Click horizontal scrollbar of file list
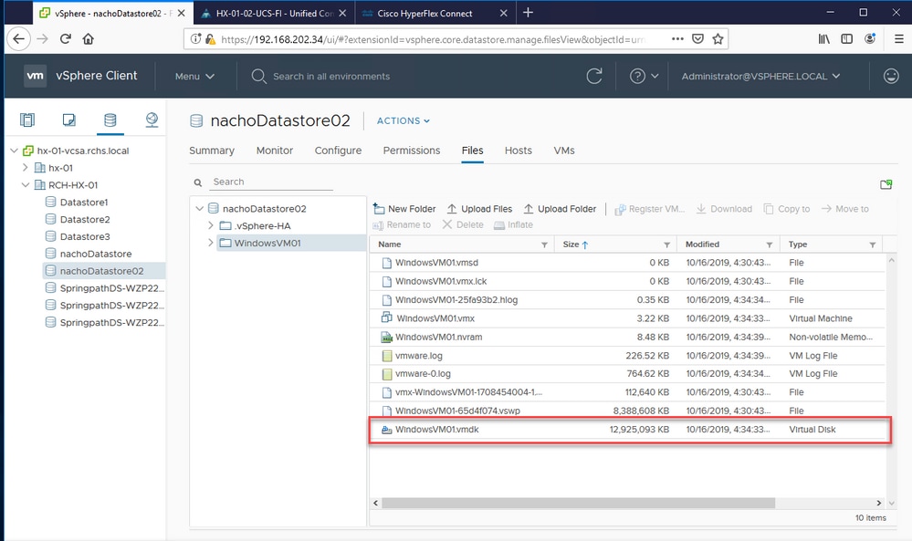This screenshot has height=541, width=912. tap(578, 503)
